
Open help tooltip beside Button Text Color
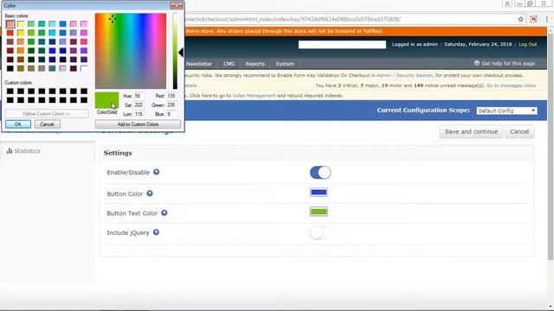click(164, 213)
